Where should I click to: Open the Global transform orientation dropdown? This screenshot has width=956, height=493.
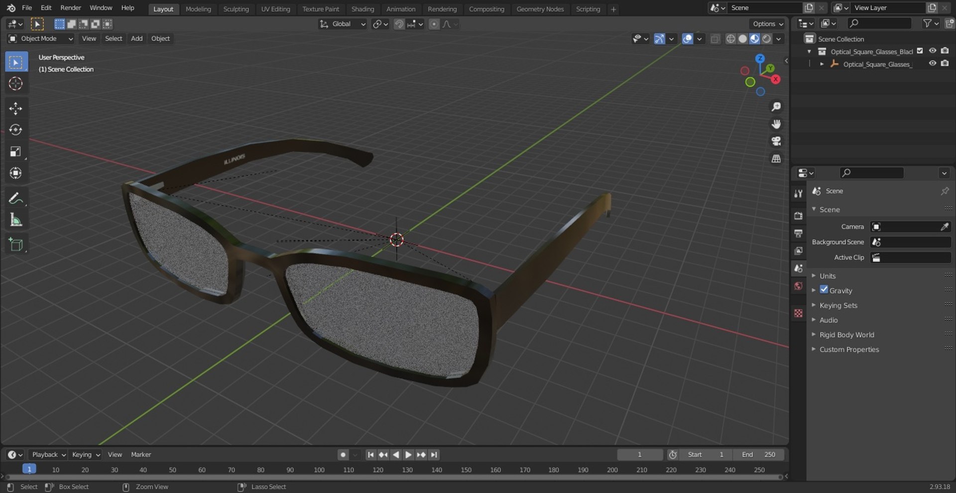pyautogui.click(x=343, y=24)
